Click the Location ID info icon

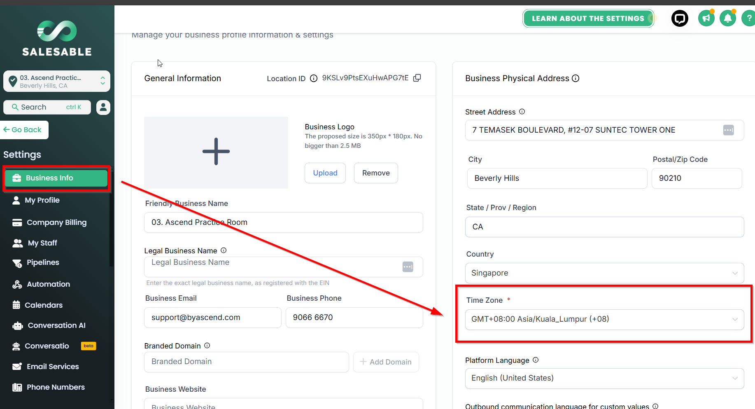pyautogui.click(x=314, y=78)
